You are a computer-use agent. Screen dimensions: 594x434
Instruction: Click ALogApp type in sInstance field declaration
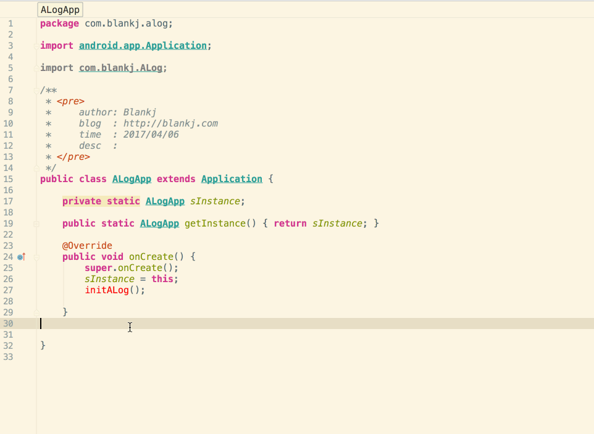click(x=165, y=201)
